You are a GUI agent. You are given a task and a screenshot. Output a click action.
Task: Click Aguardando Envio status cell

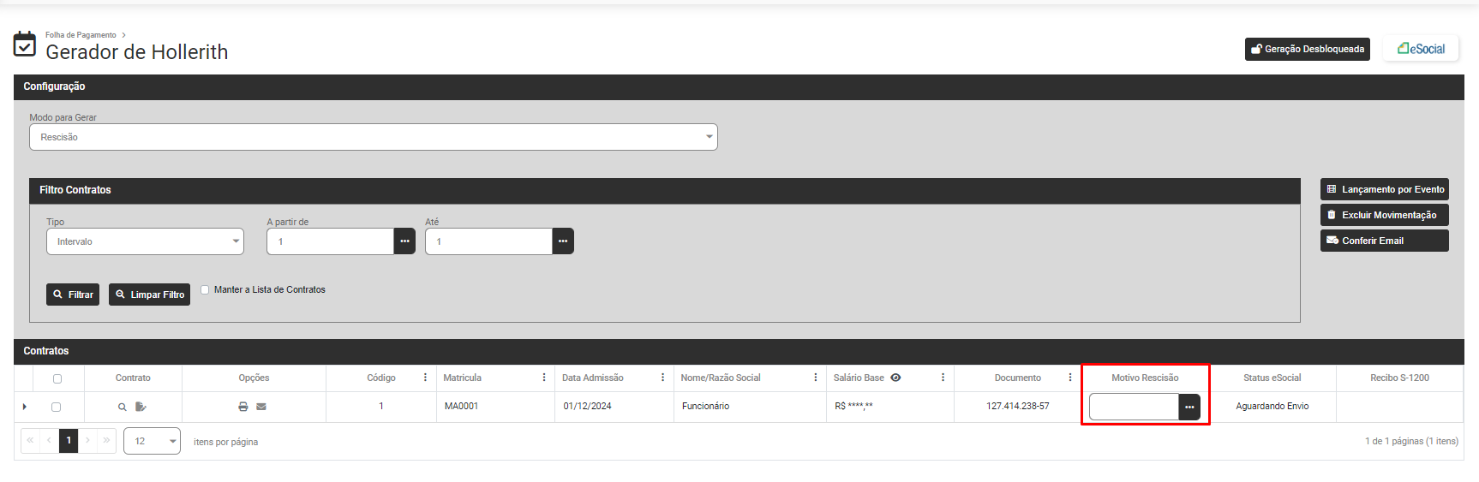pyautogui.click(x=1272, y=406)
